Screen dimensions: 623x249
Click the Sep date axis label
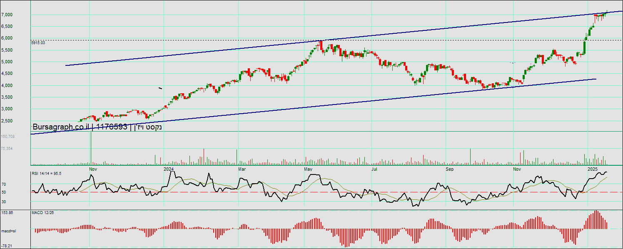(450, 169)
